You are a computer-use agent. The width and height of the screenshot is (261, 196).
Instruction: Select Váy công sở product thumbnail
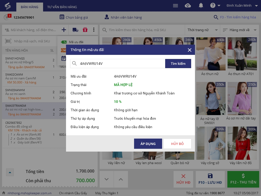211,143
